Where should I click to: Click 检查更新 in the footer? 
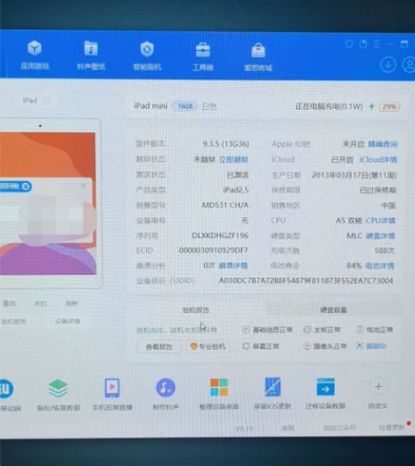coord(391,427)
